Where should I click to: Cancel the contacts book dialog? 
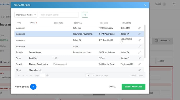[112, 87]
